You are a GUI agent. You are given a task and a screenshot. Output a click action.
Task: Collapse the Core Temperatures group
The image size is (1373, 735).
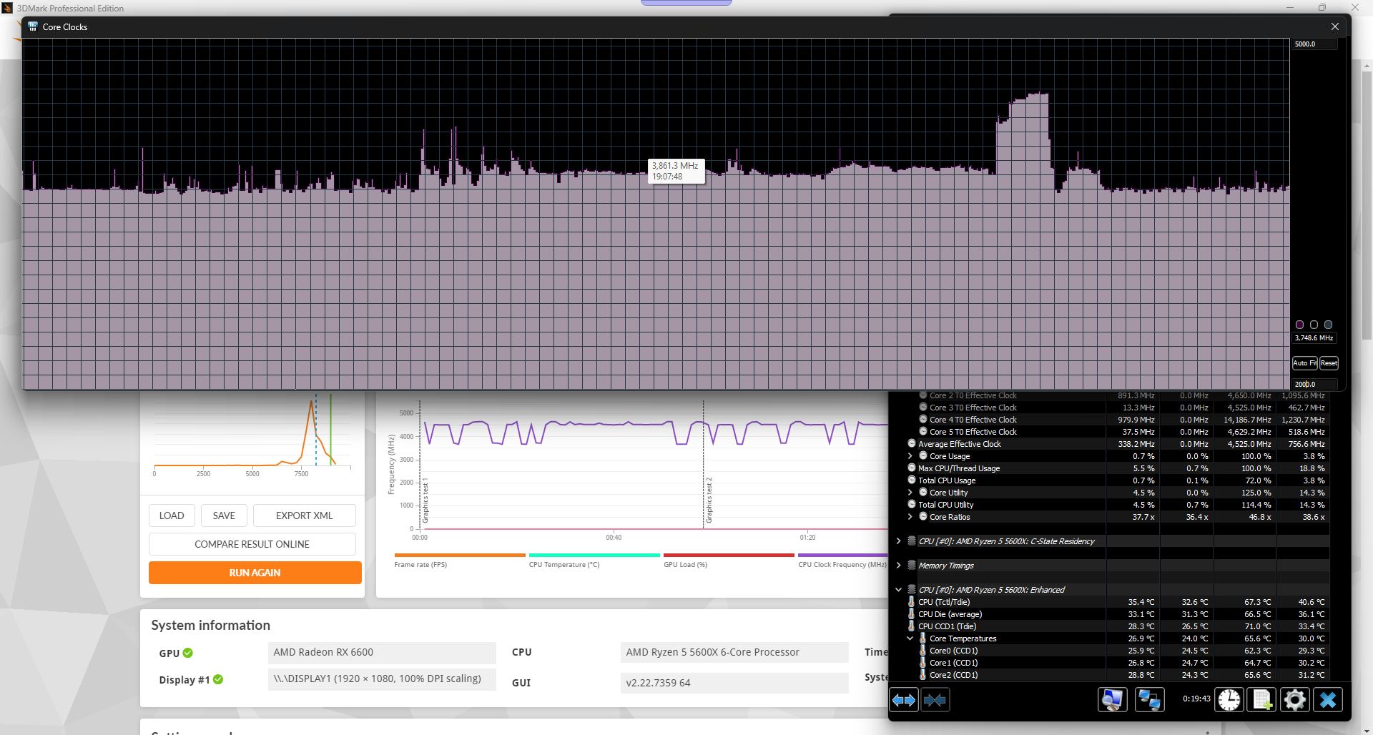pyautogui.click(x=910, y=638)
